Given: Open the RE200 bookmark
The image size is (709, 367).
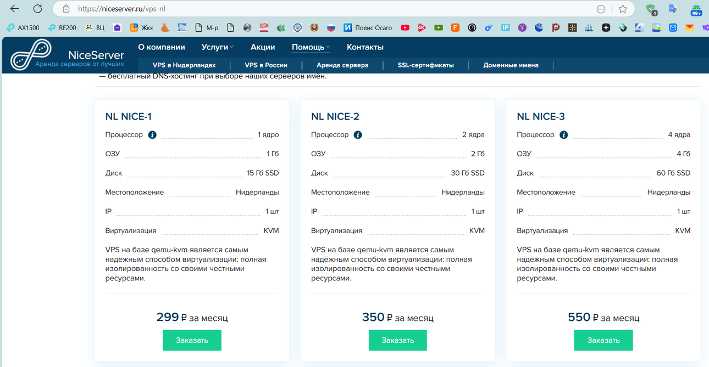Looking at the screenshot, I should (63, 27).
